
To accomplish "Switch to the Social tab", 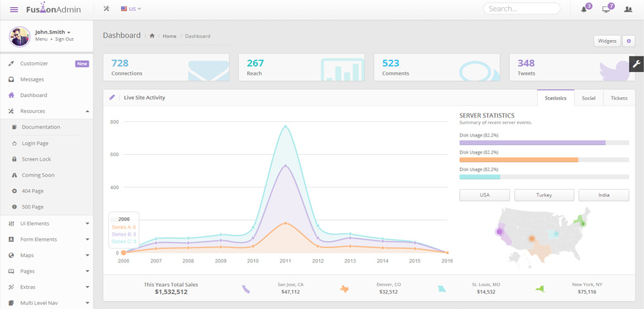I will (589, 98).
